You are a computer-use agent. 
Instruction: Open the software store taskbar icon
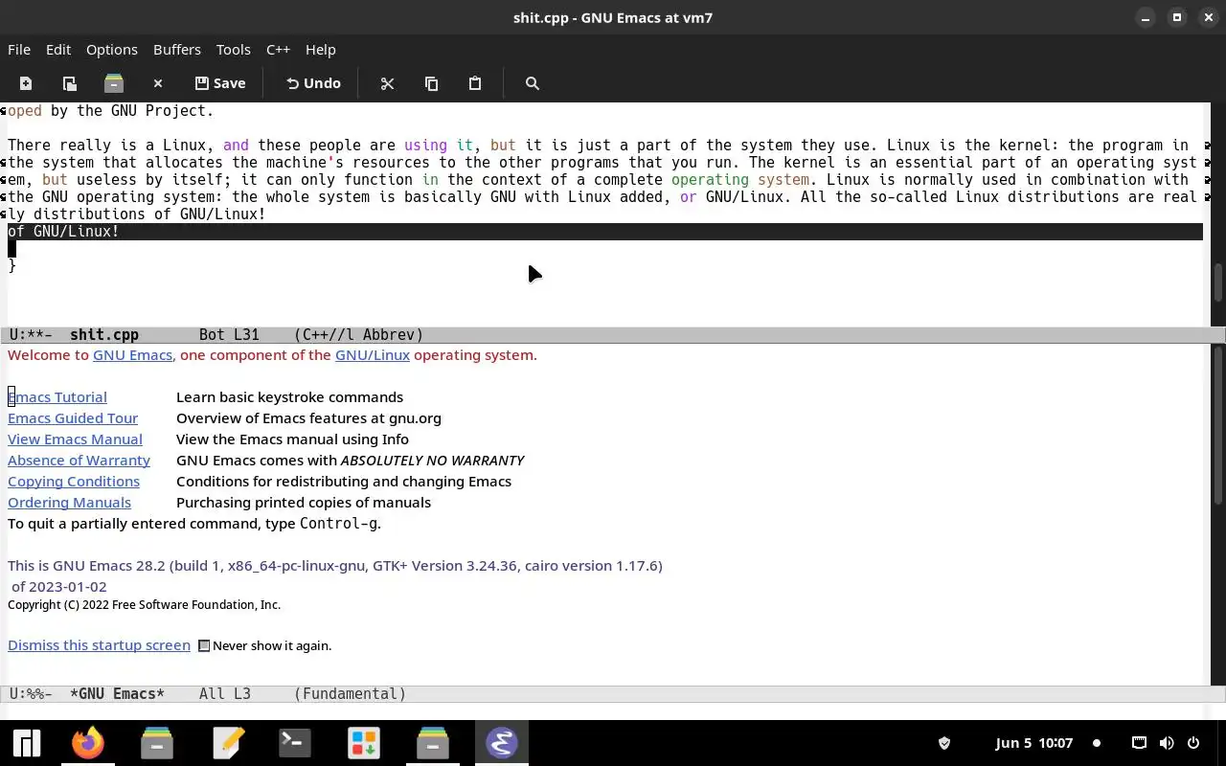coord(364,743)
